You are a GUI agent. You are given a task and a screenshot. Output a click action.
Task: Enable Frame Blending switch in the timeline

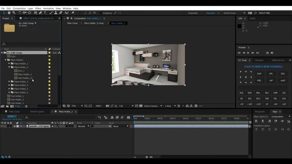[117, 118]
